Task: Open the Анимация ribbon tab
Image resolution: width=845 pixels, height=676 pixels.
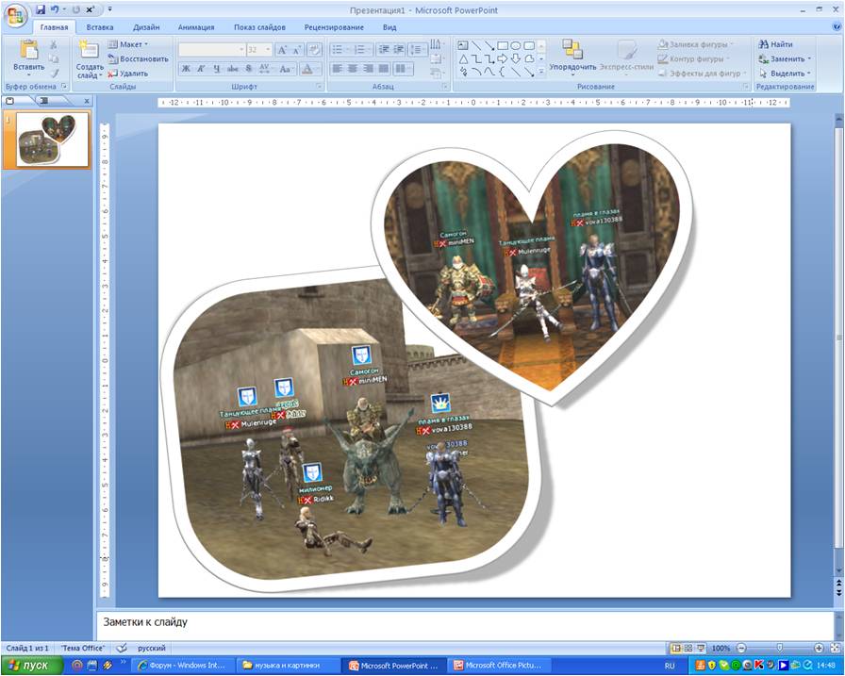Action: pos(196,27)
